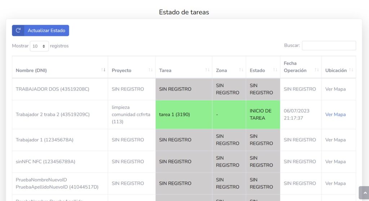Click the Actualizar Estado button label
Image resolution: width=369 pixels, height=201 pixels.
click(46, 31)
